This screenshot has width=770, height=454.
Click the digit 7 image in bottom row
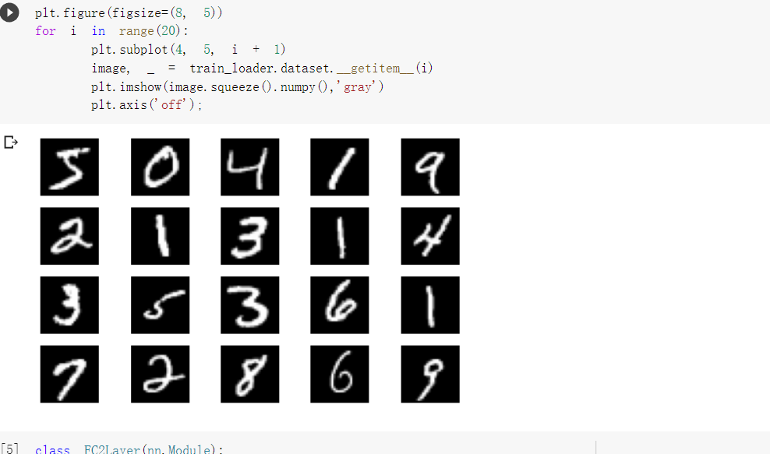(69, 374)
